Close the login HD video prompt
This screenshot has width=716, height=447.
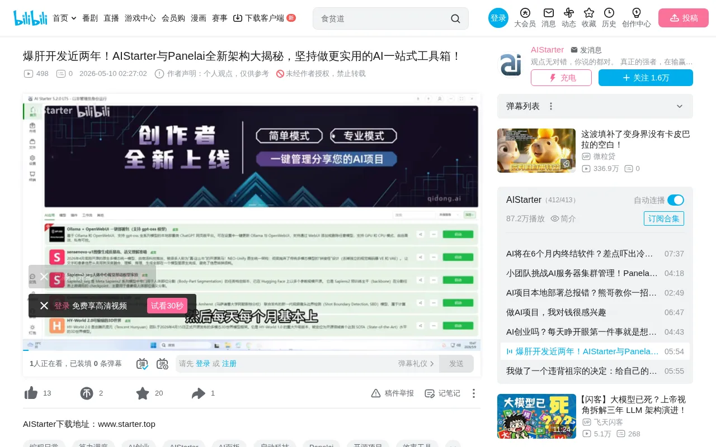44,306
